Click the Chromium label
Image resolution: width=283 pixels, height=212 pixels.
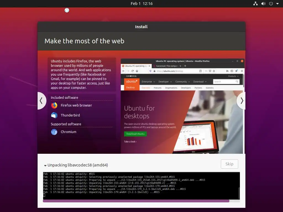pos(69,132)
